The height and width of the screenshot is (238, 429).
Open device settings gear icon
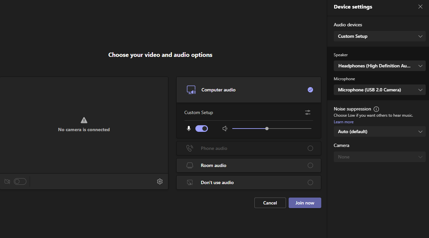coord(160,181)
